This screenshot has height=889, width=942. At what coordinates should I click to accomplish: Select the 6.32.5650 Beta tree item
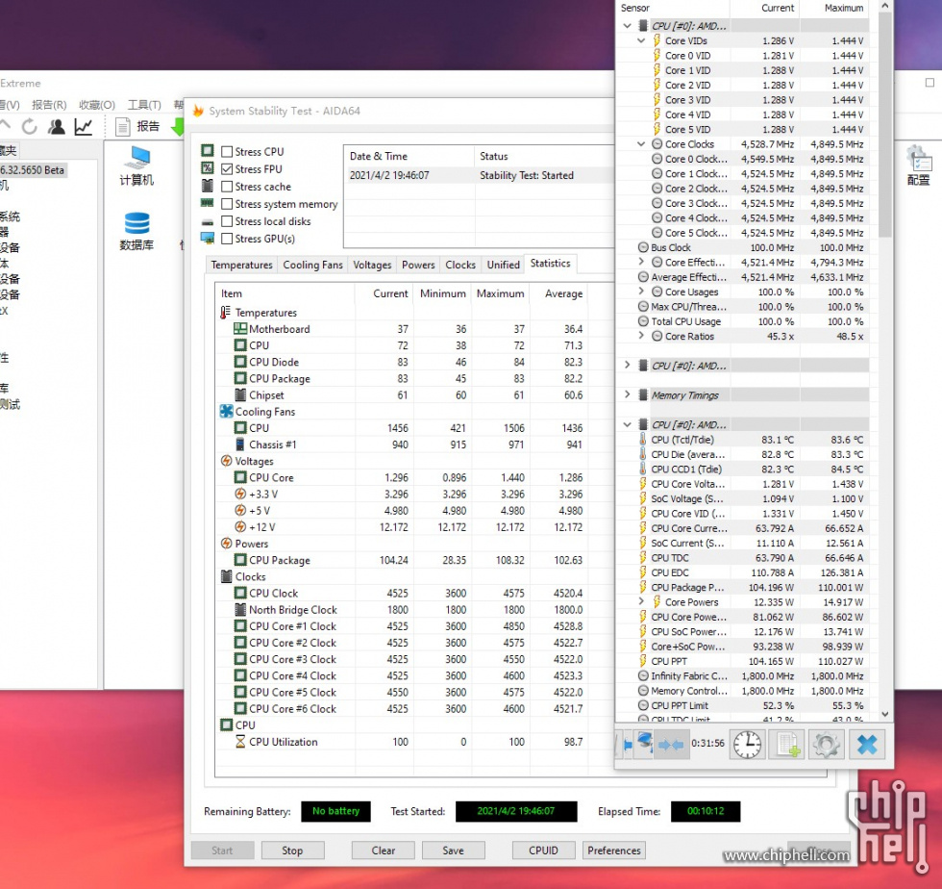tap(33, 170)
